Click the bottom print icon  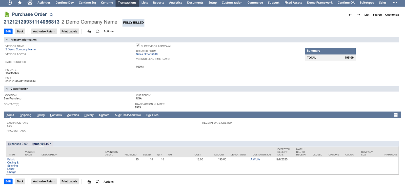(89, 182)
